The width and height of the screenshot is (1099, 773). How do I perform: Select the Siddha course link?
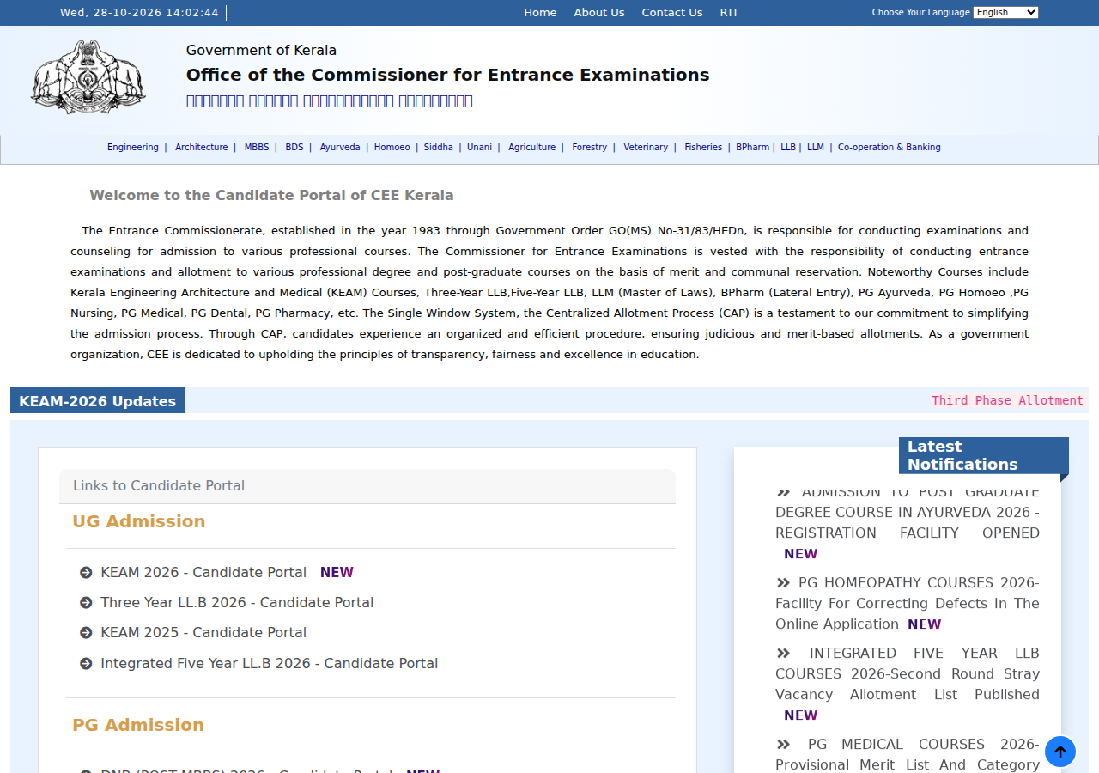point(439,148)
